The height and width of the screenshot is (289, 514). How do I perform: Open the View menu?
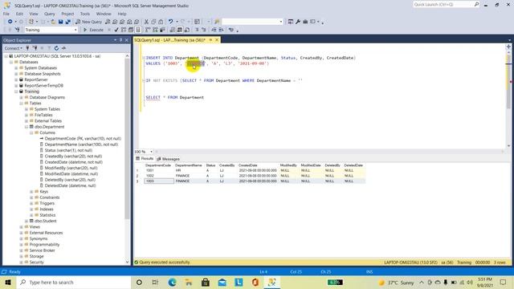[x=34, y=14]
